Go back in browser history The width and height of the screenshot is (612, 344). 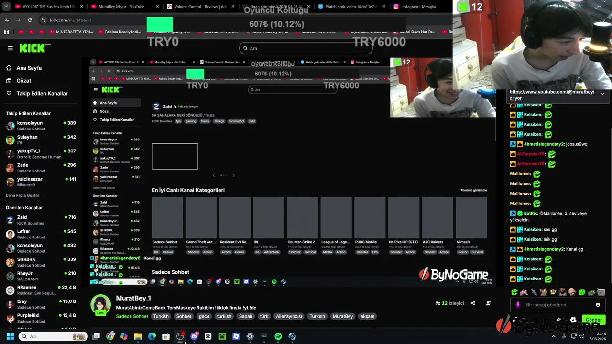[7, 20]
